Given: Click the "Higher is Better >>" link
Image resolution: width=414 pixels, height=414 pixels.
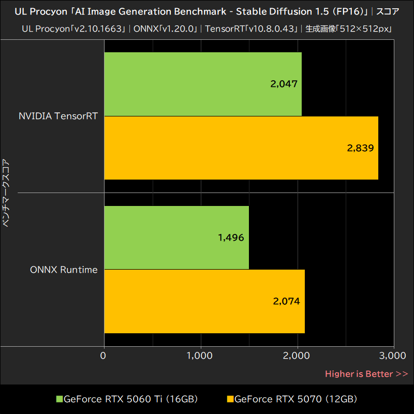Looking at the screenshot, I should click(x=366, y=374).
